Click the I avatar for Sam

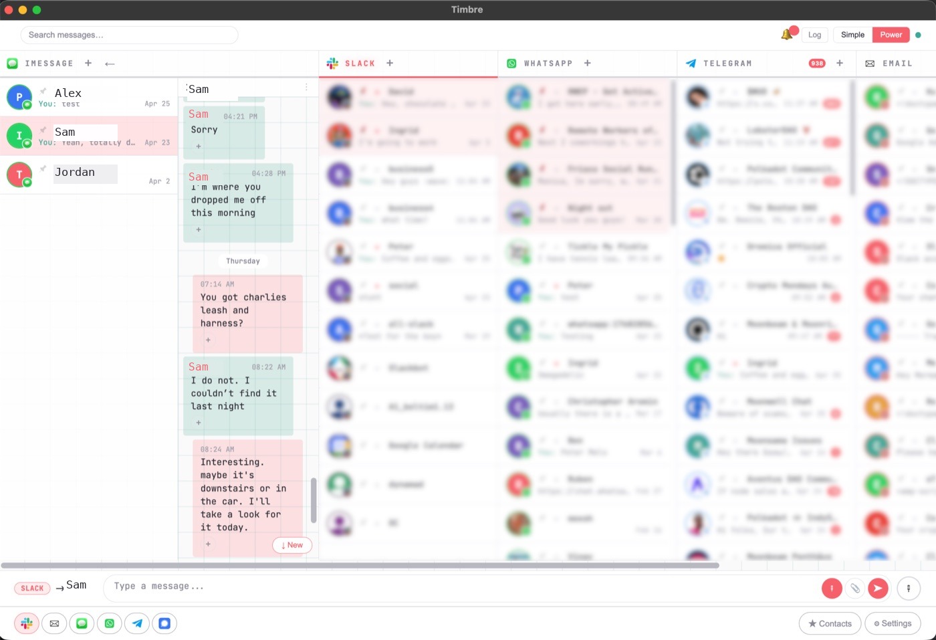[x=19, y=136]
